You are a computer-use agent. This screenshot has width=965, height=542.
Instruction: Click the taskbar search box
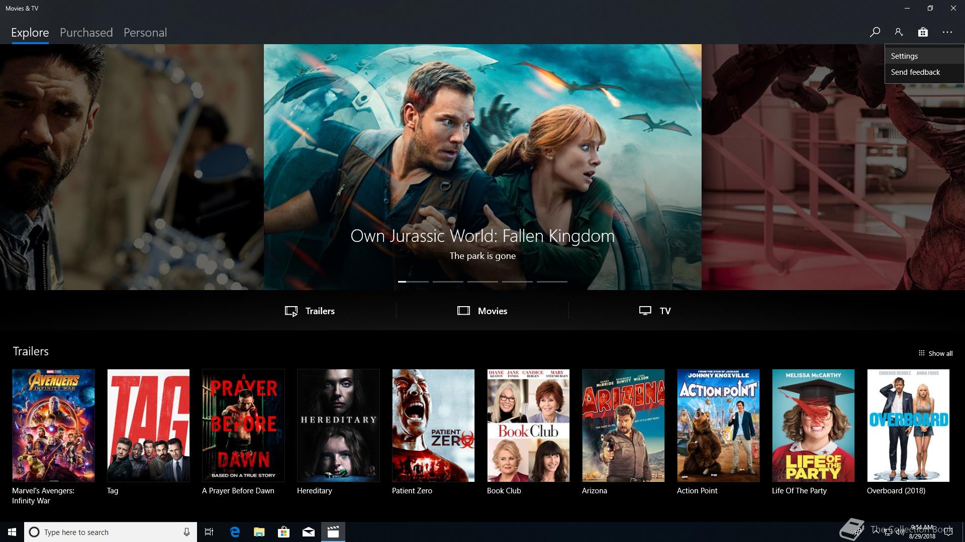(110, 532)
